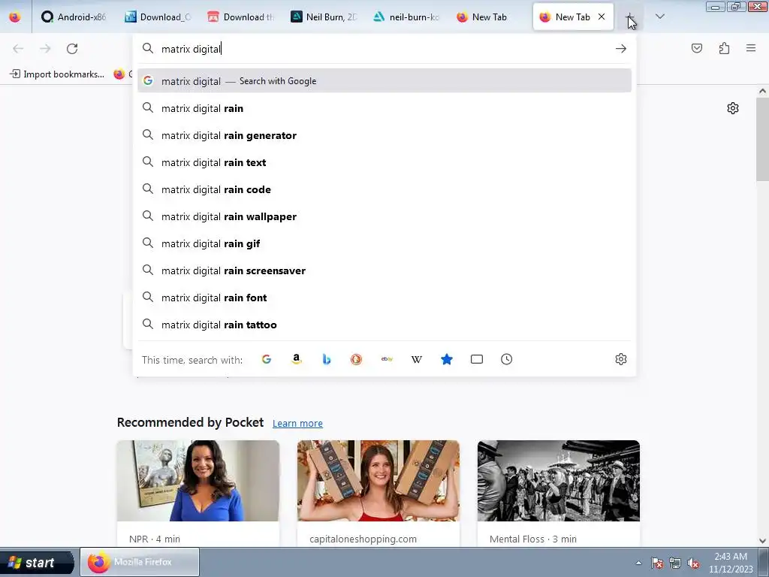Choose suggestion 'matrix digital rain generator'
Screen dimensions: 769x577
[384, 135]
